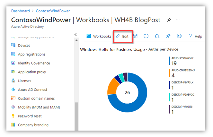213x137 pixels.
Task: Click the Password reset key icon
Action: pyautogui.click(x=13, y=116)
